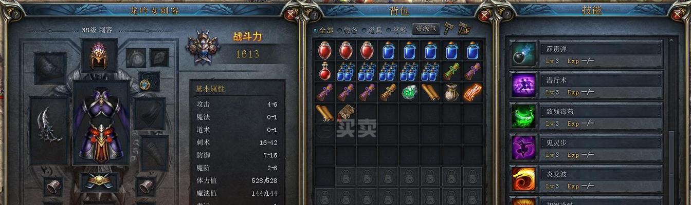Select the green jade stone item
This screenshot has height=205, width=691.
point(409,93)
